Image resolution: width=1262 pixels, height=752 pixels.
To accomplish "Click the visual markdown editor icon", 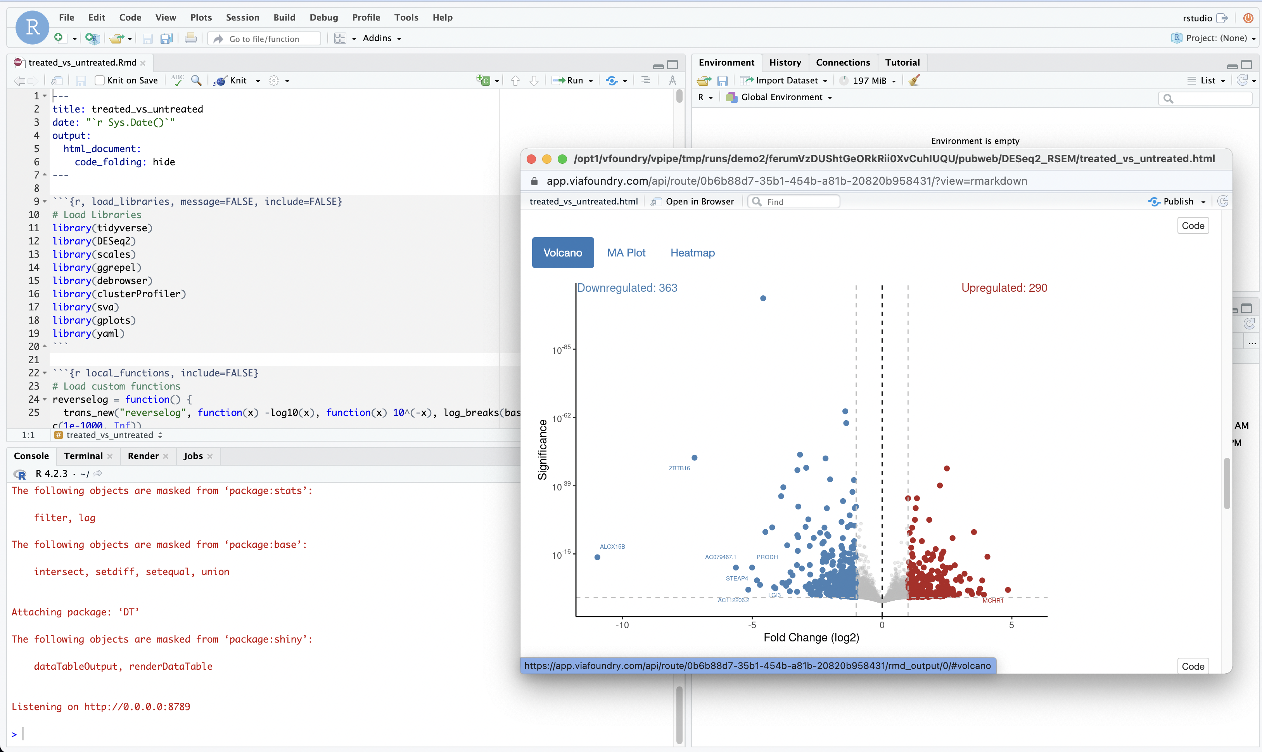I will click(x=672, y=80).
